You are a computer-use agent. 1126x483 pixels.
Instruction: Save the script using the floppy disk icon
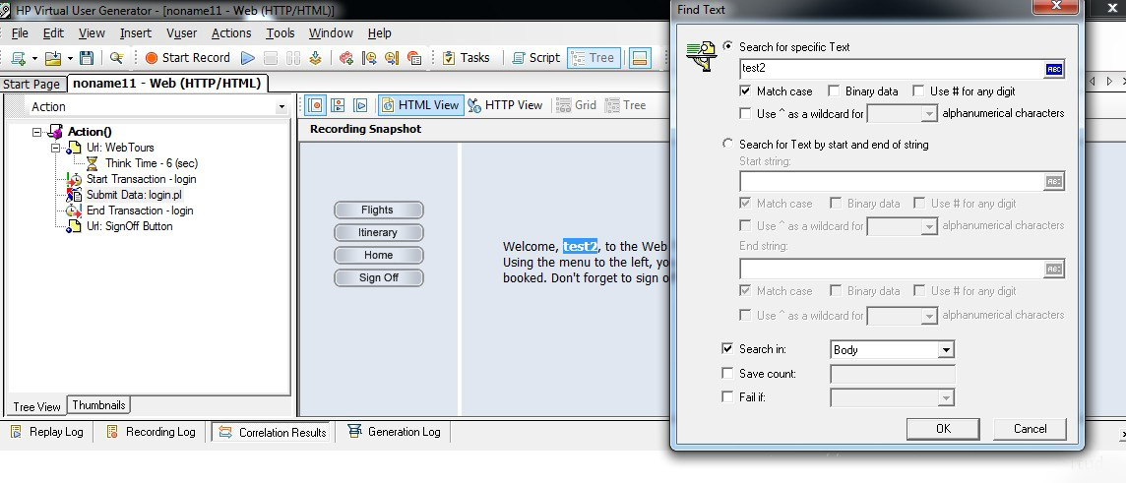87,58
